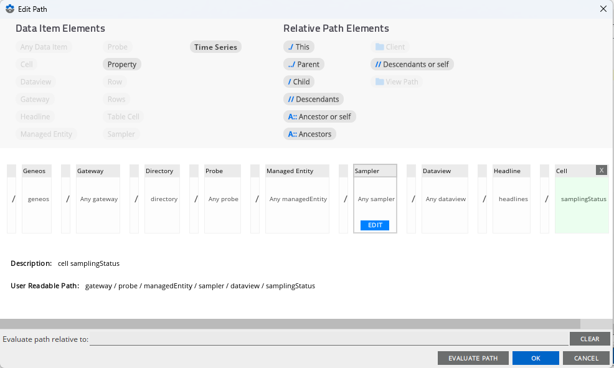Viewport: 614px width, 368px height.
Task: Insert the '/ Child' path element
Action: click(298, 82)
